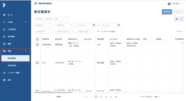This screenshot has height=101, width=186.
Task: Check the 積立傷害 2023年07月 row checkbox
Action: click(37, 63)
